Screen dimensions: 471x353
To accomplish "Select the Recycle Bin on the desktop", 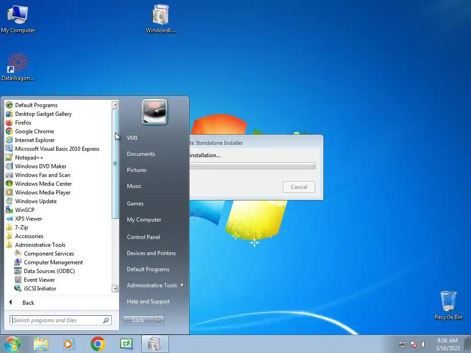I will click(x=448, y=305).
